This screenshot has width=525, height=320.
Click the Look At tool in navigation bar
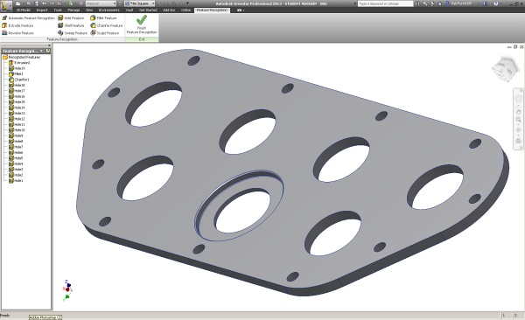[x=518, y=141]
